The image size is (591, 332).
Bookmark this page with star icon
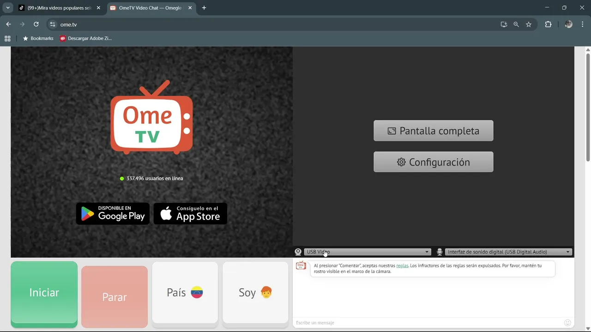tap(529, 24)
